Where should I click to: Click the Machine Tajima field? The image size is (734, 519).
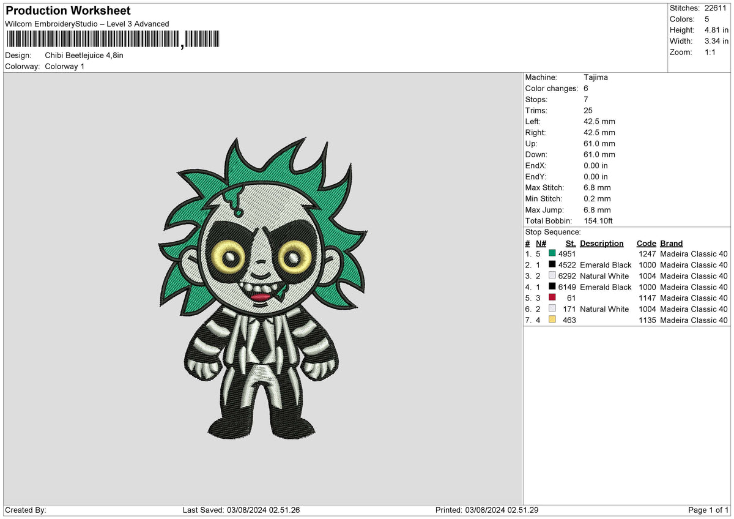(x=596, y=77)
